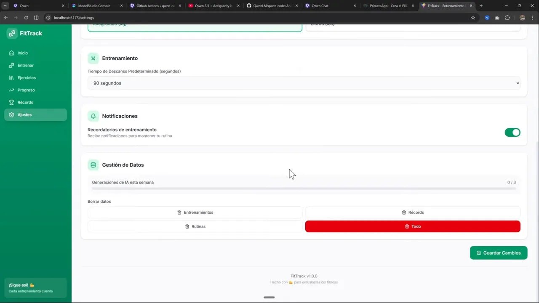Click the Guardar Cambios button
Screen dimensions: 539x303
[499, 252]
